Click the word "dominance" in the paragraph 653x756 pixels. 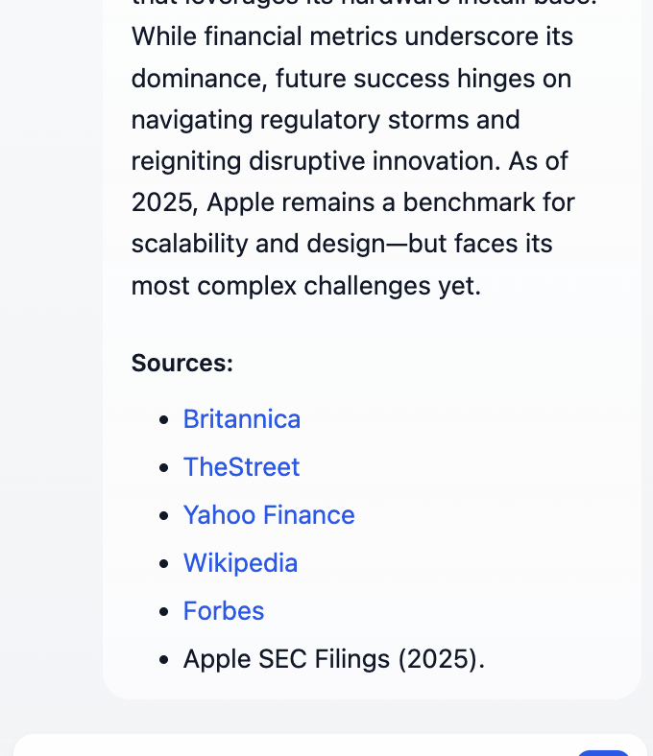(197, 79)
